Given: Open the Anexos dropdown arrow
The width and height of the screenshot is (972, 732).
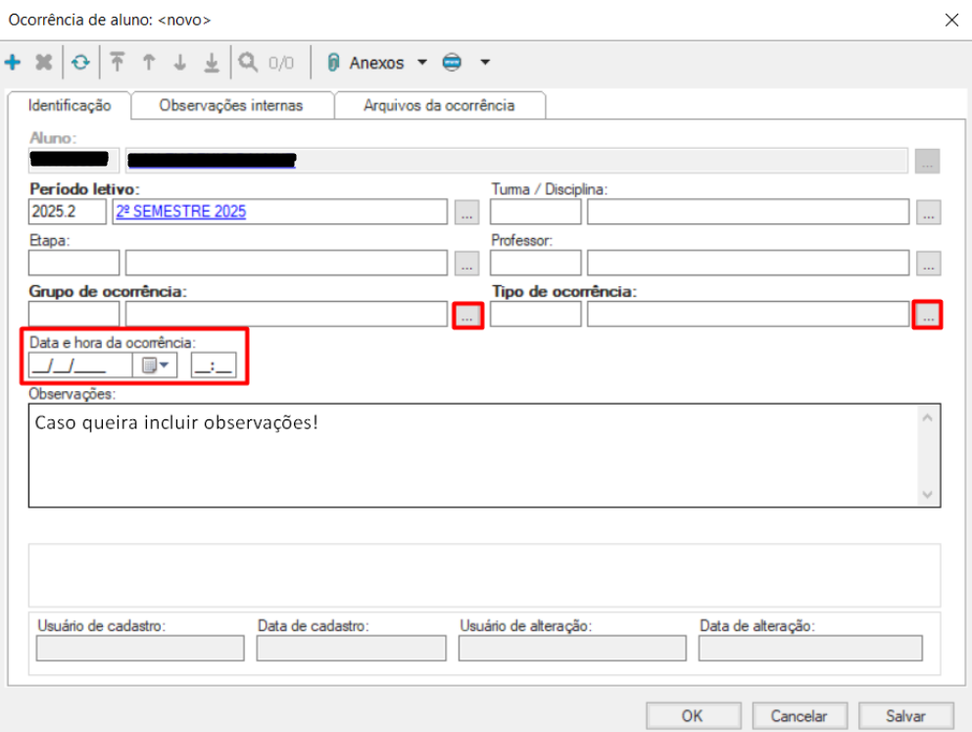Looking at the screenshot, I should (x=422, y=63).
